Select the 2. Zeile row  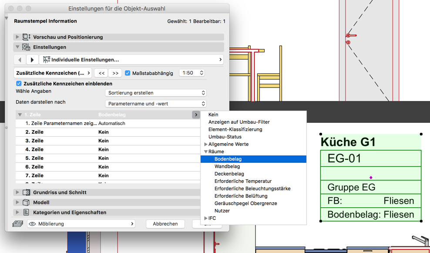[108, 132]
